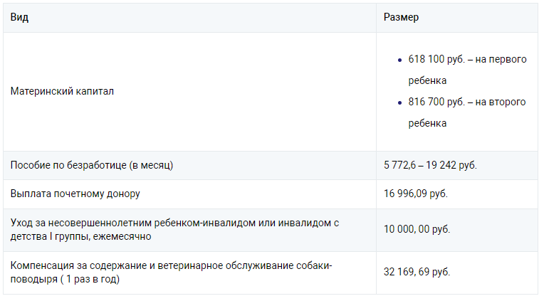544x301 pixels.
Task: Click the '5 772,6 – 19 242 руб.' value
Action: (430, 165)
